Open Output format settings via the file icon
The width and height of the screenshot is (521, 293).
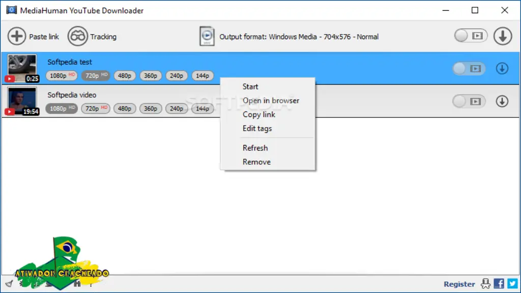coord(207,36)
